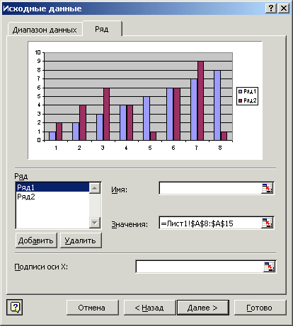
Task: Click the Ряд1 bar at category 5
Action: (x=146, y=119)
